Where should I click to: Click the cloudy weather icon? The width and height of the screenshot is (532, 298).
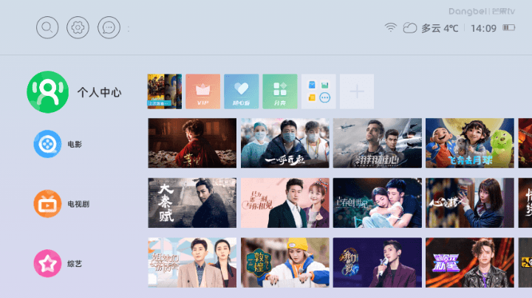pyautogui.click(x=410, y=28)
